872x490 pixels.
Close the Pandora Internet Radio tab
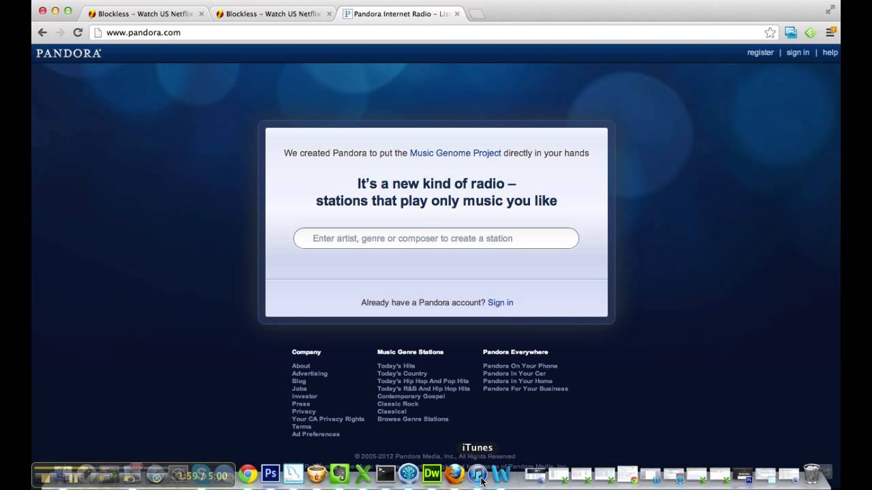(x=456, y=14)
